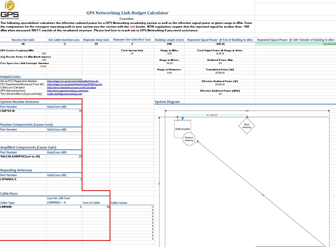Select the repeated signal power -138.34 cell
The height and width of the screenshot is (247, 336).
point(220,44)
